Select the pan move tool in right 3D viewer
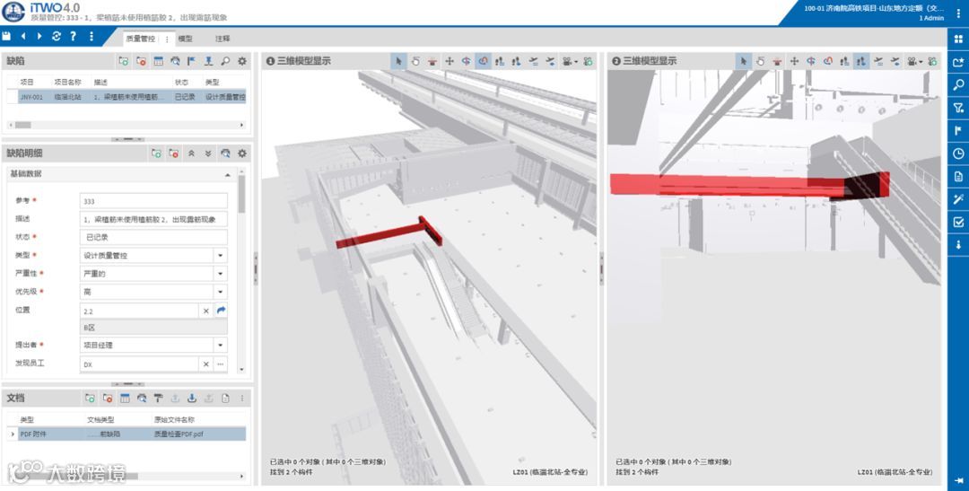 click(x=794, y=61)
